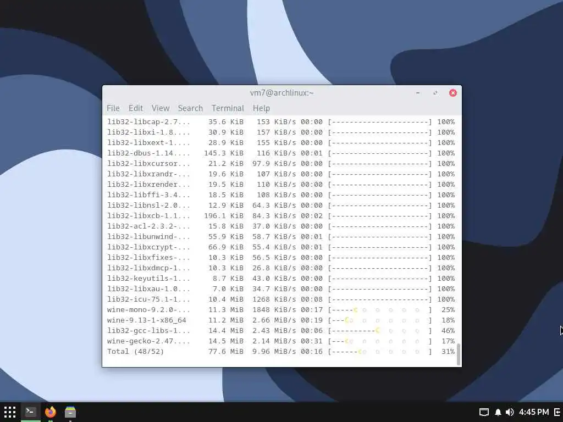This screenshot has height=422, width=563.
Task: Click the text lib32-libxau-1.0...
Action: coord(142,288)
